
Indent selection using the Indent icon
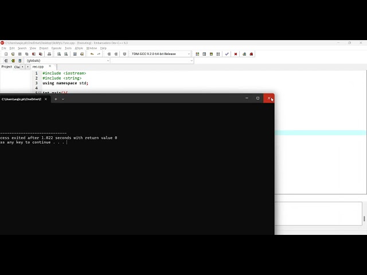(109, 54)
